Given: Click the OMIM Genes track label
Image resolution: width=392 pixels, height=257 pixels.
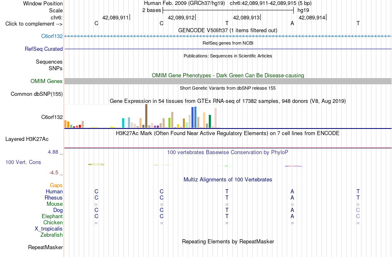Looking at the screenshot, I should tap(46, 81).
